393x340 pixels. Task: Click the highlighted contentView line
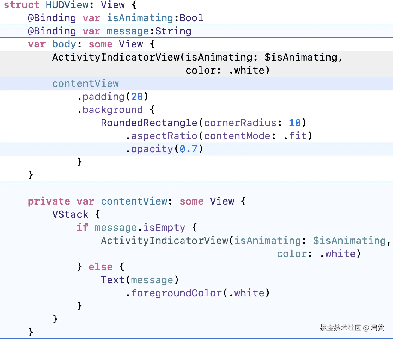[x=196, y=83]
